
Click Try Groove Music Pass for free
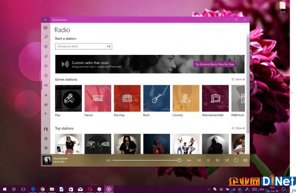tap(214, 64)
